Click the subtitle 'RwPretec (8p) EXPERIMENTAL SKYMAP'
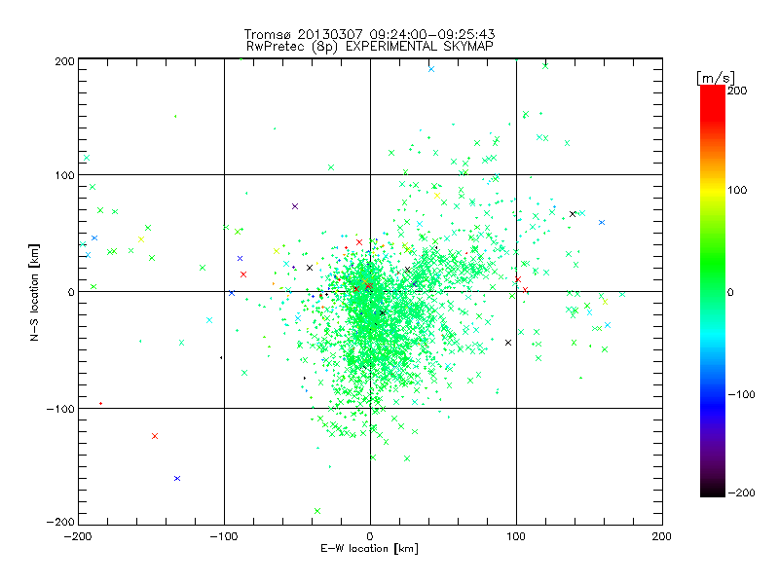This screenshot has width=779, height=584. tap(370, 46)
